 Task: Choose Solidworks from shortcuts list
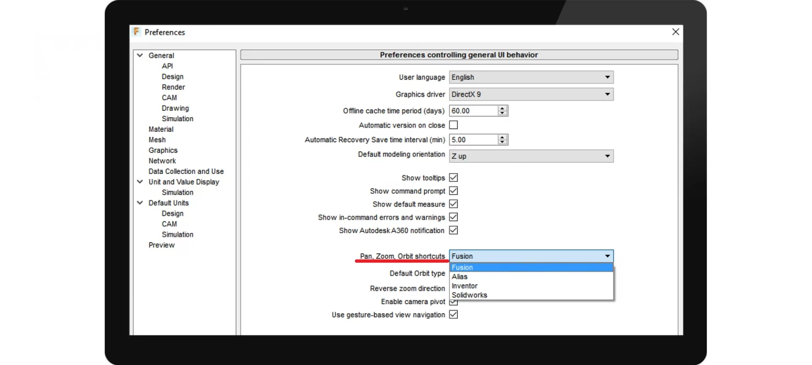coord(531,295)
